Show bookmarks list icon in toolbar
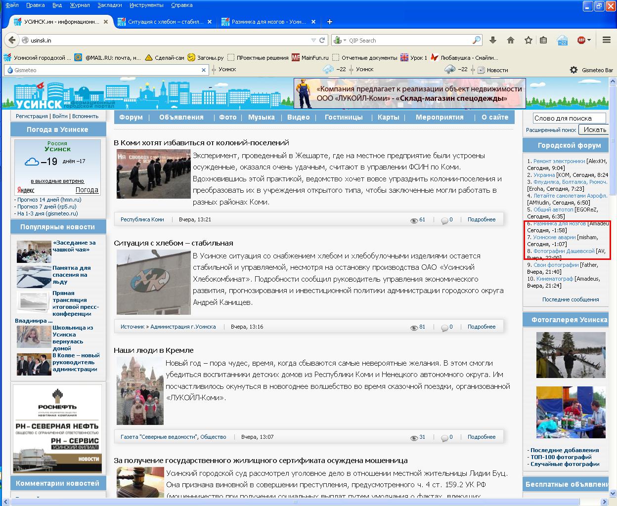This screenshot has width=617, height=506. point(543,40)
